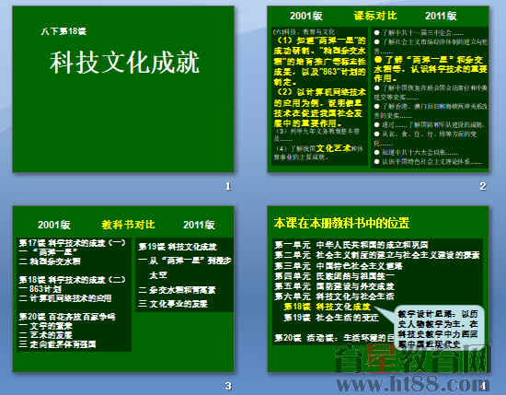Click slide number 1 label
Viewport: 506px width, 395px height.
[x=228, y=186]
